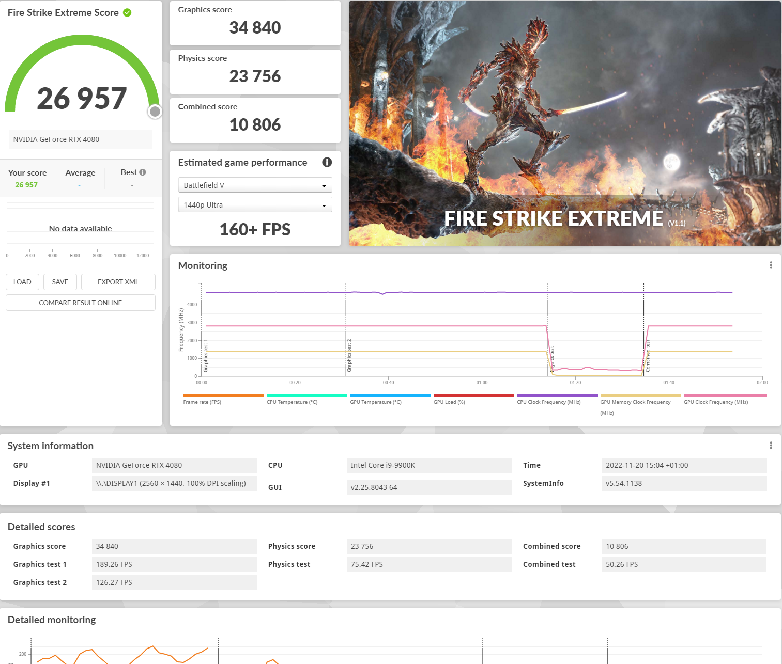Open the 1440p Ultra resolution dropdown
The width and height of the screenshot is (782, 664).
[255, 204]
